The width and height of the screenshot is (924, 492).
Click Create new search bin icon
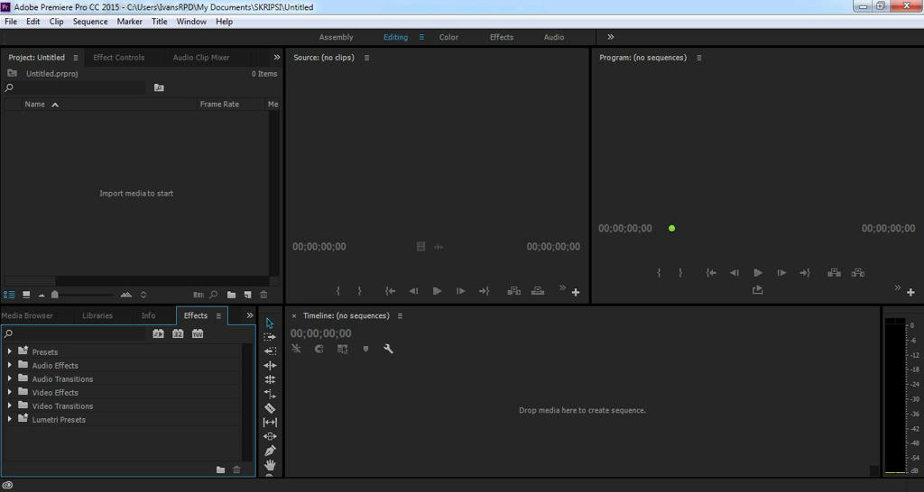pos(159,87)
